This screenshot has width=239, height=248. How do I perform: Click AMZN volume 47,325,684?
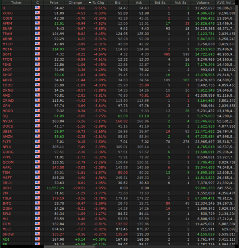(x=205, y=137)
